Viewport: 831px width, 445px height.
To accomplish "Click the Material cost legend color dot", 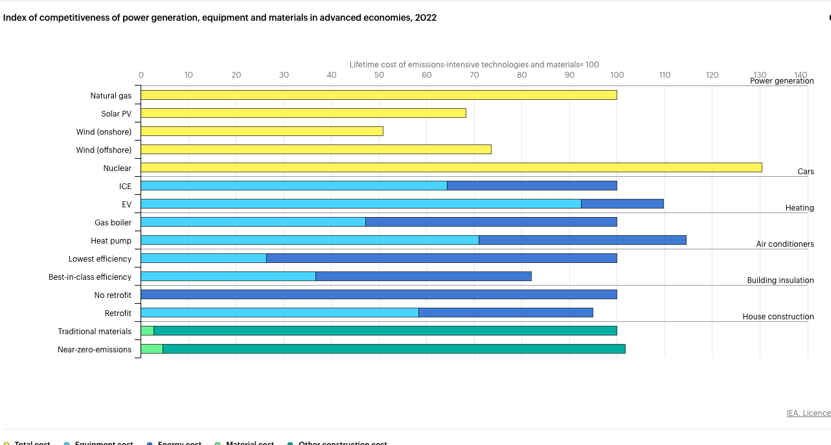I will pos(218,443).
